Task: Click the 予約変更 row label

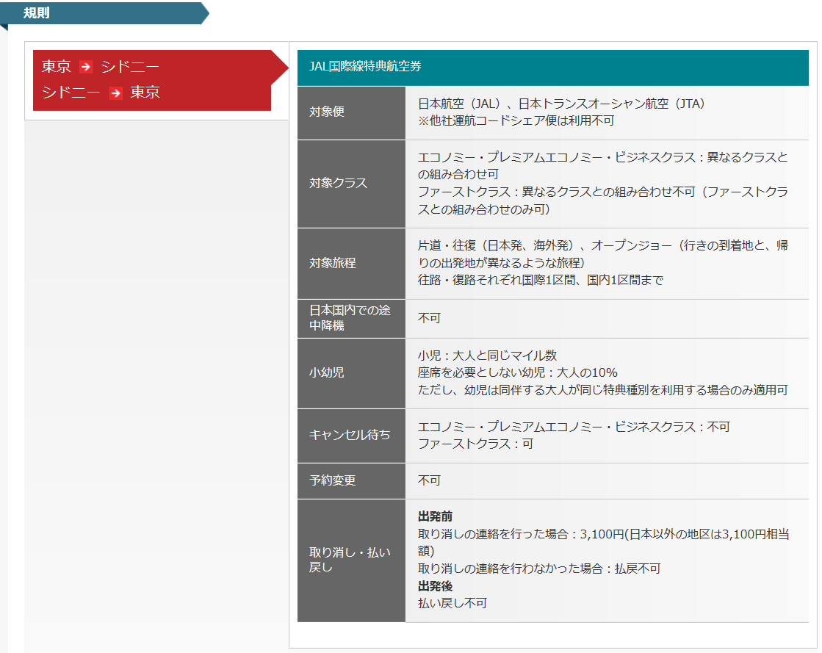Action: point(351,480)
